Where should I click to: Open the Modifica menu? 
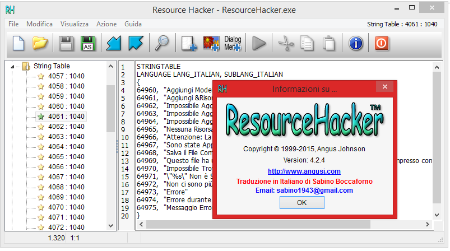click(39, 24)
